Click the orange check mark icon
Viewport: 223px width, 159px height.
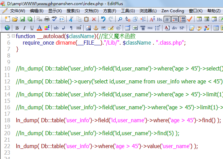190,19
